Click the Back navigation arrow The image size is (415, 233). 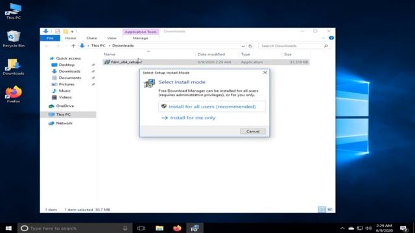pyautogui.click(x=47, y=46)
